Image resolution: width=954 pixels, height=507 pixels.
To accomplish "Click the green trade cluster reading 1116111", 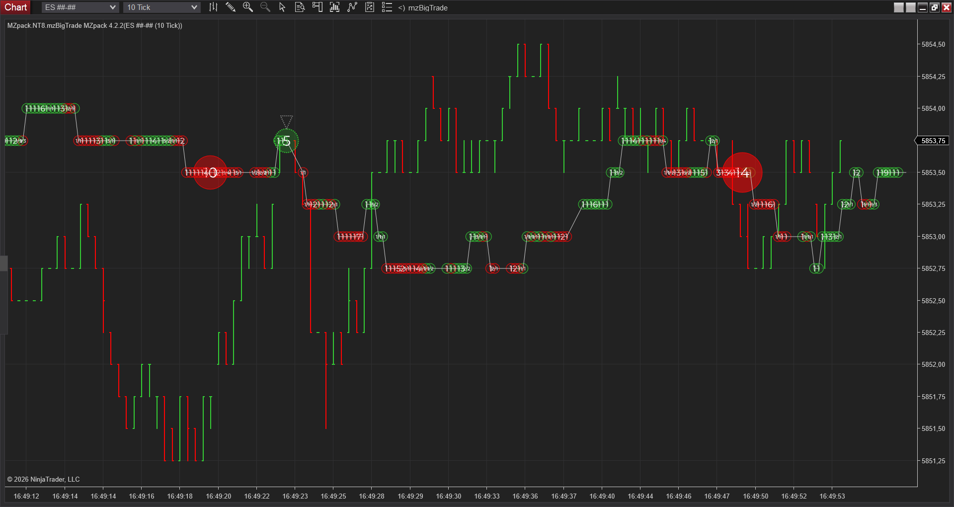I will click(x=595, y=204).
